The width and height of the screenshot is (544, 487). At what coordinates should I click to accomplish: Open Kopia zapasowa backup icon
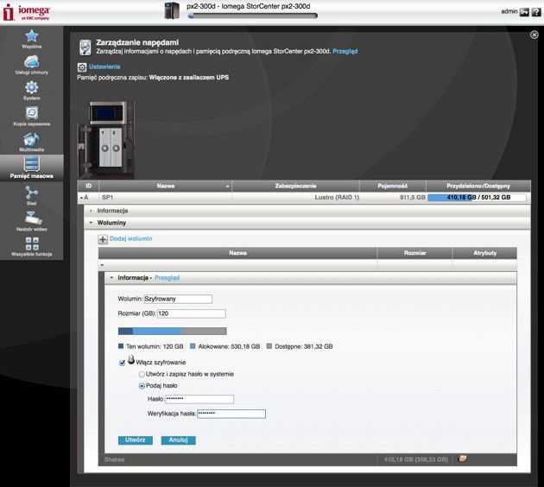tap(32, 113)
